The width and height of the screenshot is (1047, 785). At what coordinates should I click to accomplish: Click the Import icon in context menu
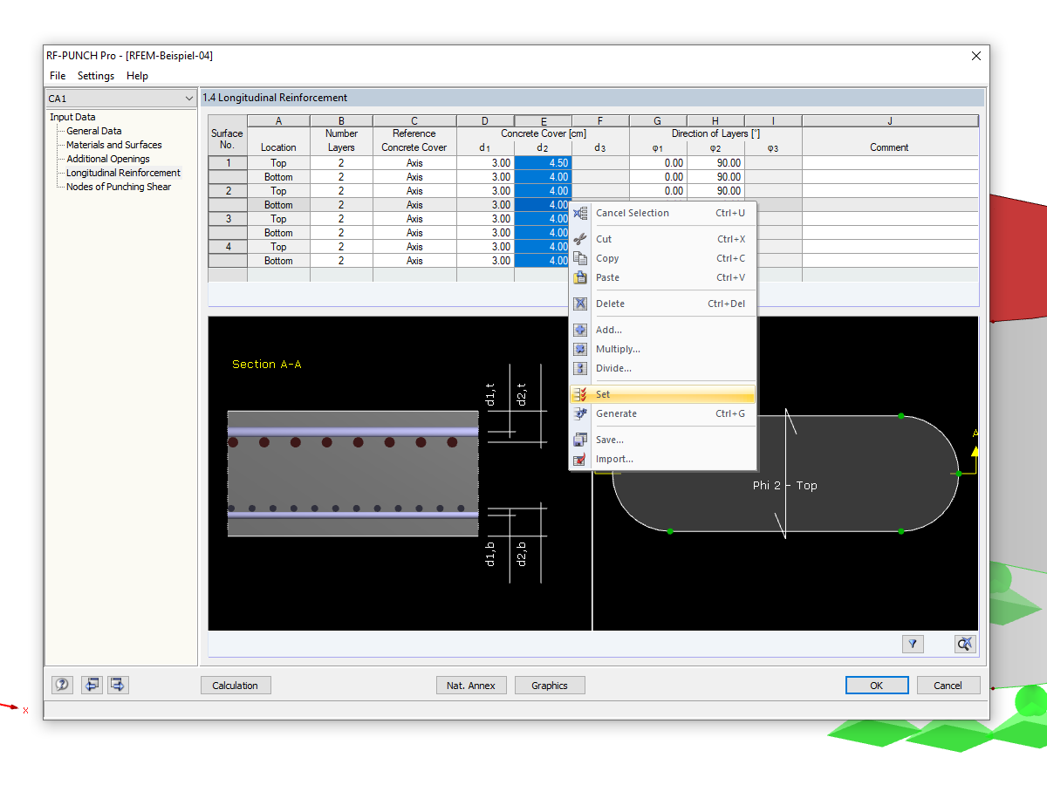(580, 459)
